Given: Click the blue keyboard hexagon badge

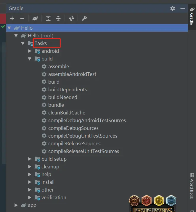Looking at the screenshot, I should click(171, 201).
